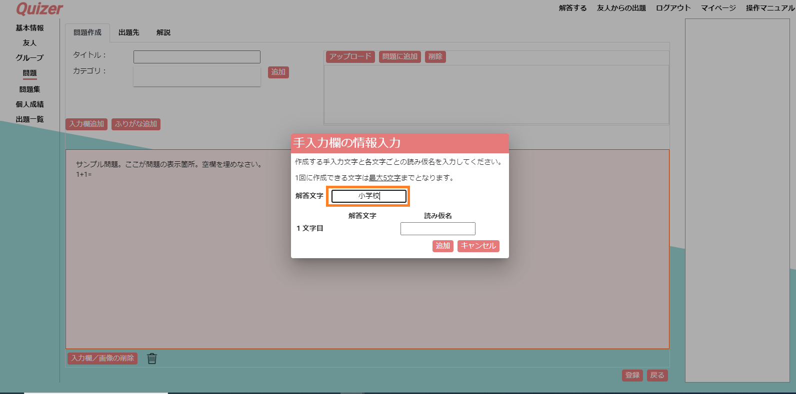This screenshot has width=796, height=394.
Task: Switch to the 出題先 tab
Action: (129, 32)
